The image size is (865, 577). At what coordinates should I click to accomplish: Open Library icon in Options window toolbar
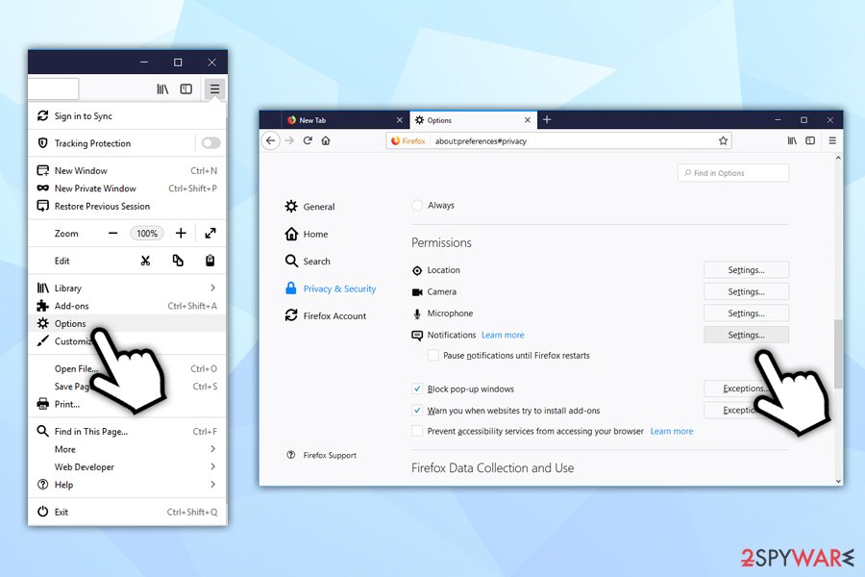pyautogui.click(x=792, y=140)
